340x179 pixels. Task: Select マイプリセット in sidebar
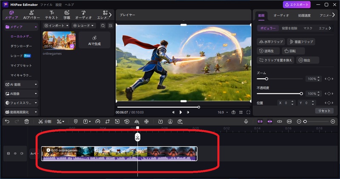point(21,65)
